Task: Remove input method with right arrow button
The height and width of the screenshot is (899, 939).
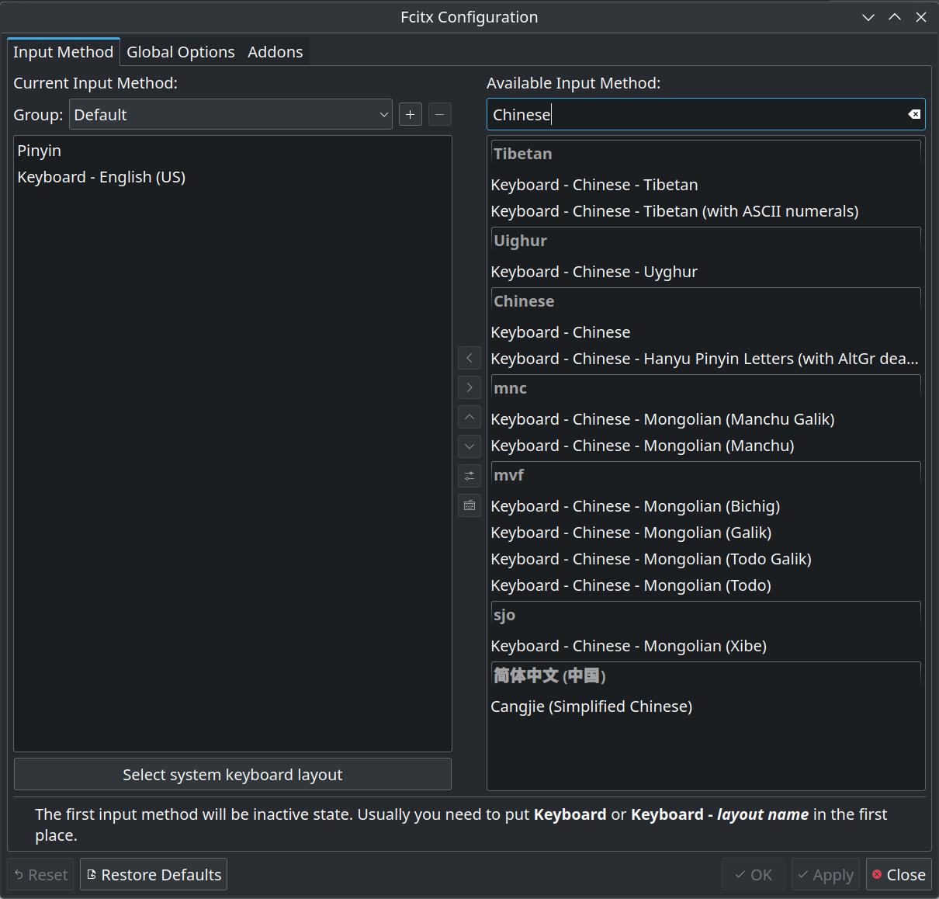Action: pos(469,387)
